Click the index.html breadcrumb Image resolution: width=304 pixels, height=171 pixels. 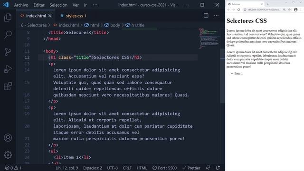(x=66, y=25)
